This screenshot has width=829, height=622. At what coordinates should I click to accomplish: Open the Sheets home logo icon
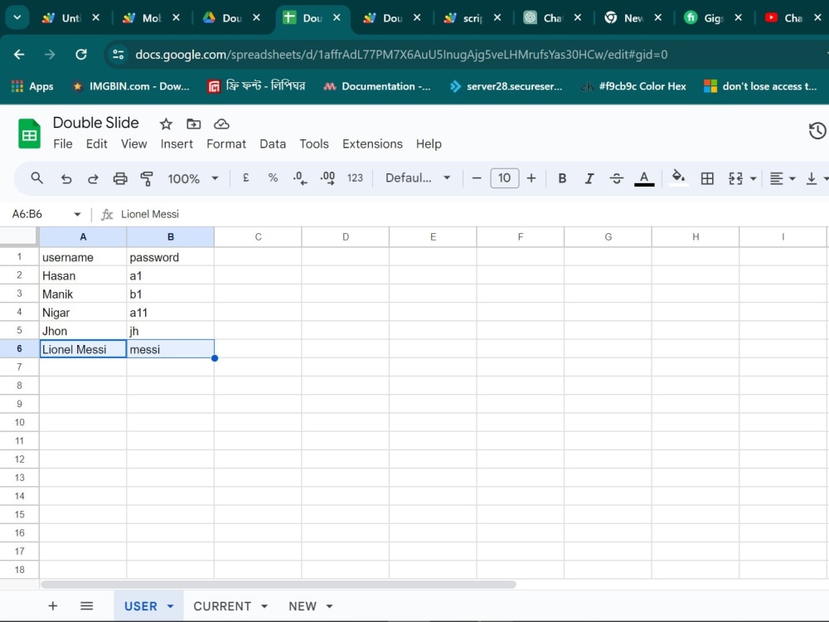[30, 134]
